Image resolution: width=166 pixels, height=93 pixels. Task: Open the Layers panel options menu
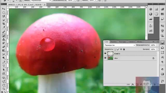click(x=157, y=42)
